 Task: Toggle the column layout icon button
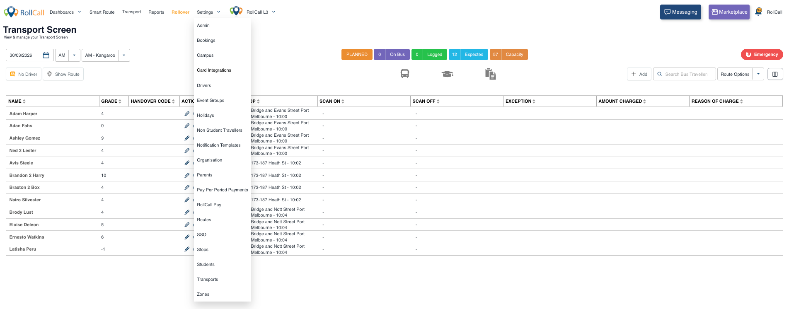775,74
